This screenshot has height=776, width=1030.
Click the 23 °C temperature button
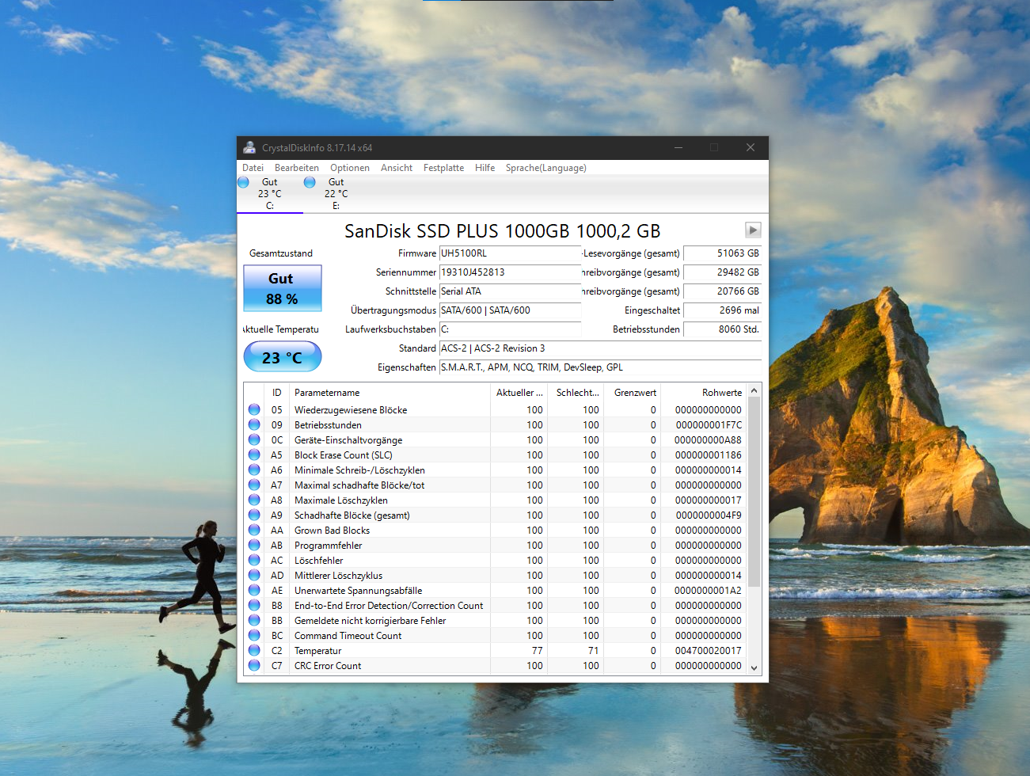[283, 357]
